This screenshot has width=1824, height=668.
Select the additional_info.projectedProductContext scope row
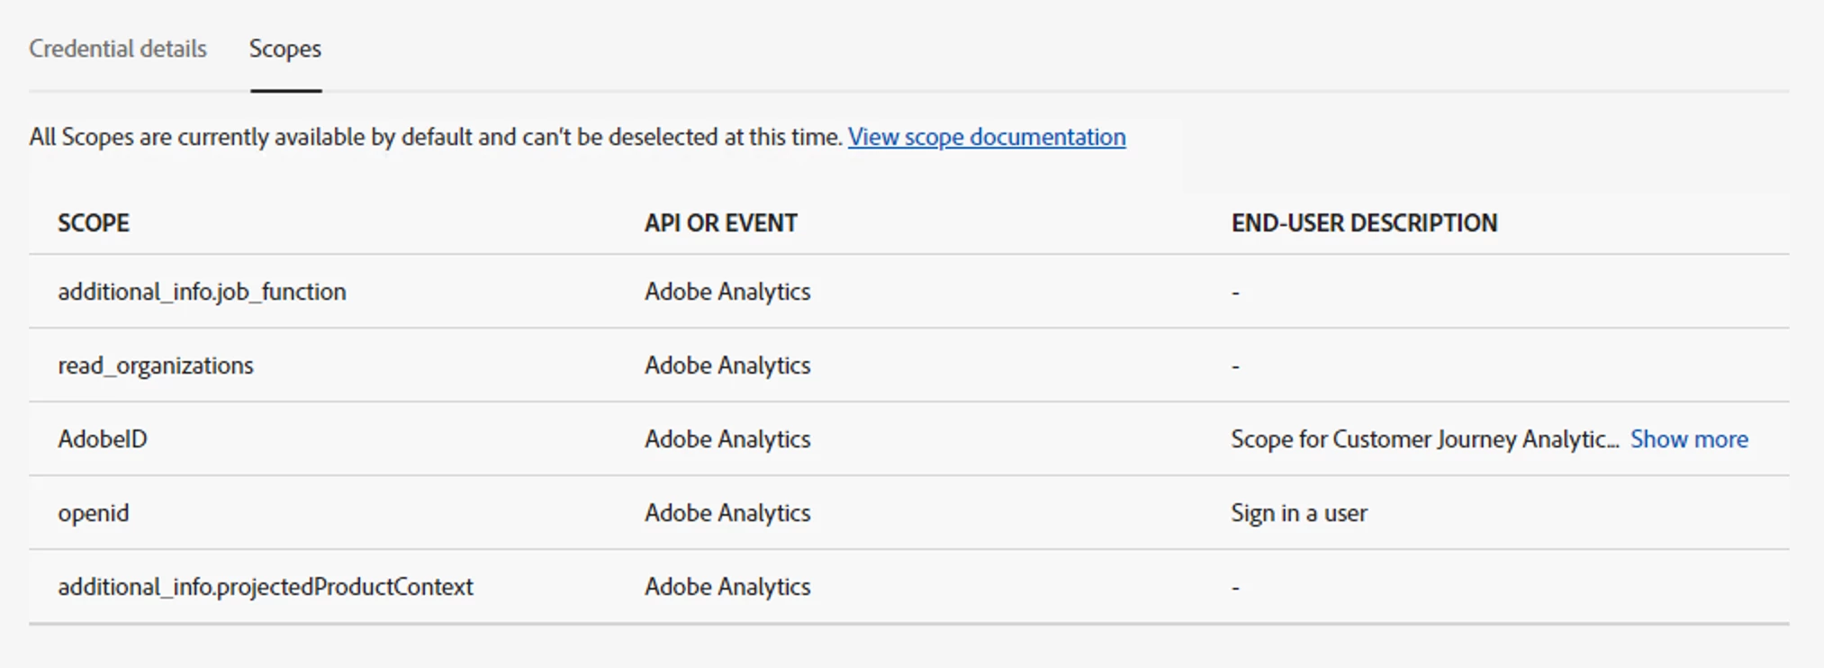[x=266, y=587]
